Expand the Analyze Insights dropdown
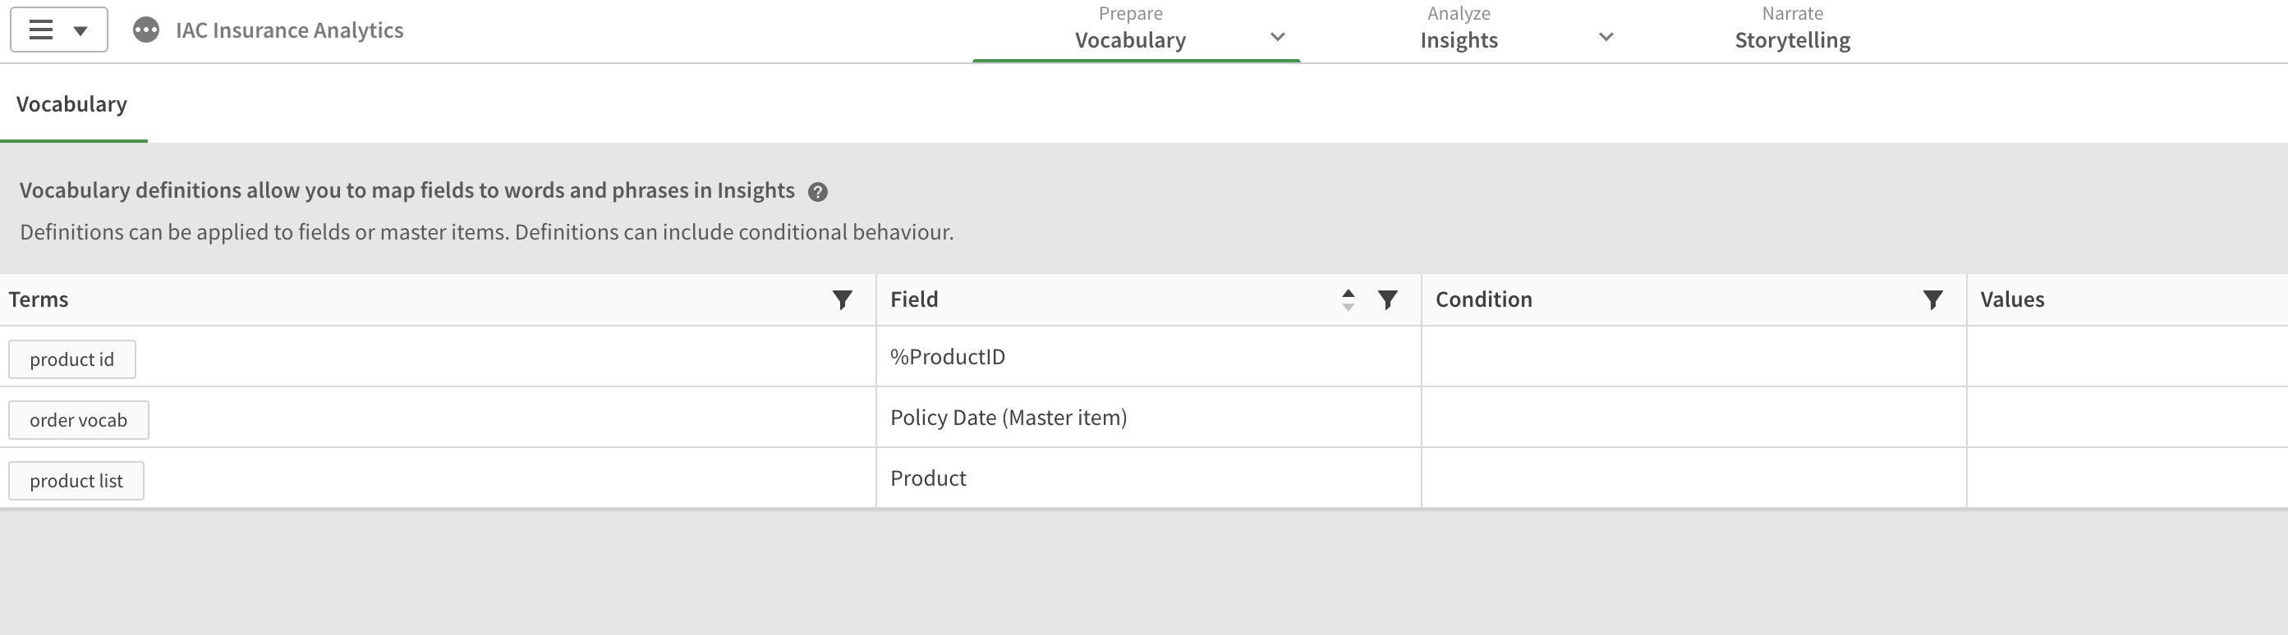The height and width of the screenshot is (635, 2288). pos(1605,38)
